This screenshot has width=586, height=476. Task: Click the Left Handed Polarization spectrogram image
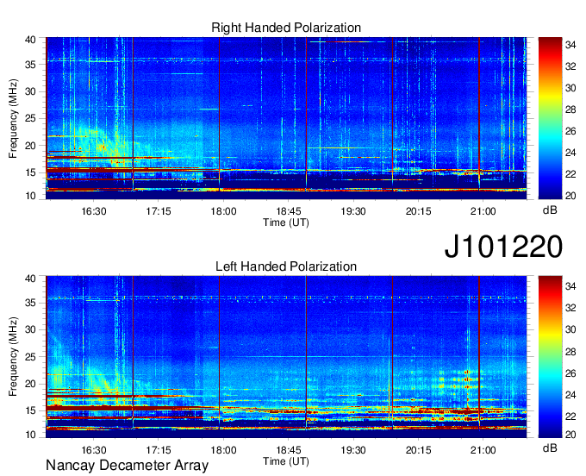click(286, 357)
